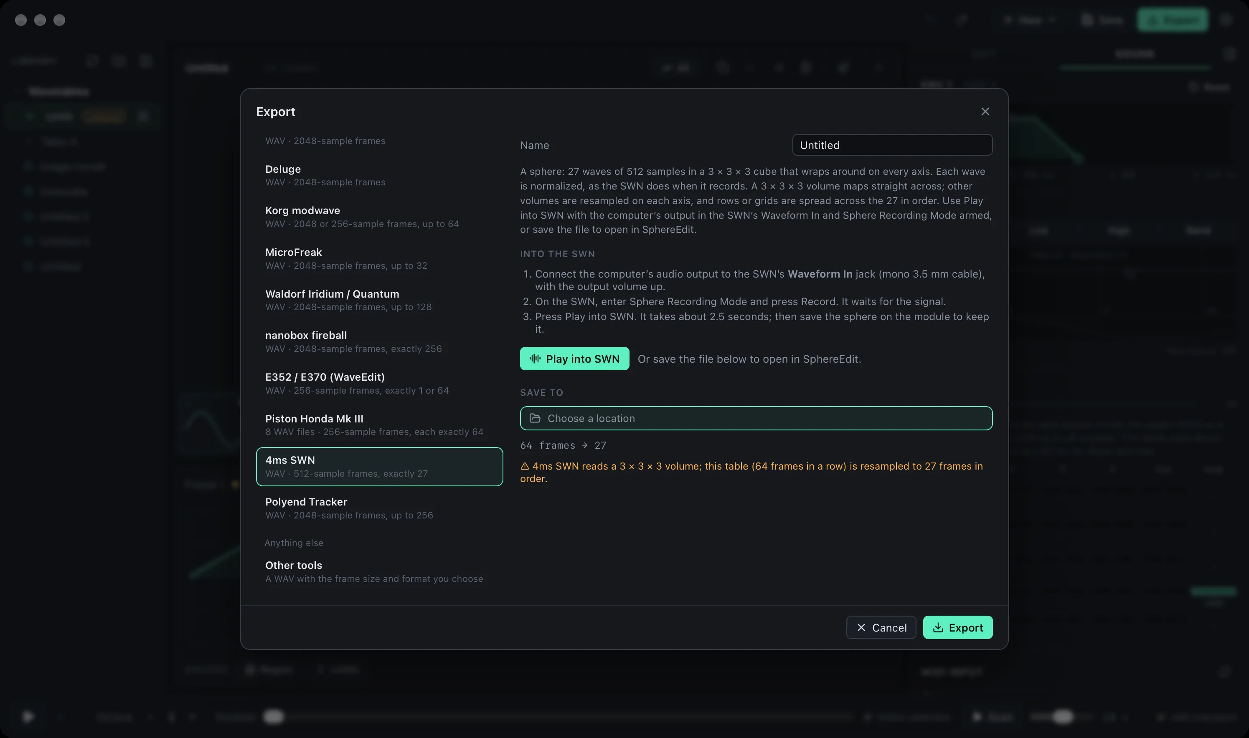Choose MicroFreak from the format list
The image size is (1249, 738).
pos(379,259)
